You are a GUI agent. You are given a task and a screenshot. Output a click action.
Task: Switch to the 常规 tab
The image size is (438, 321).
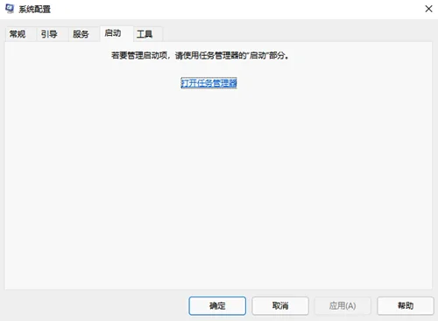18,34
